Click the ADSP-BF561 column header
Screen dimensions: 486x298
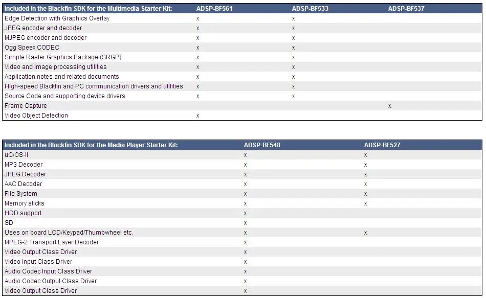pos(214,9)
